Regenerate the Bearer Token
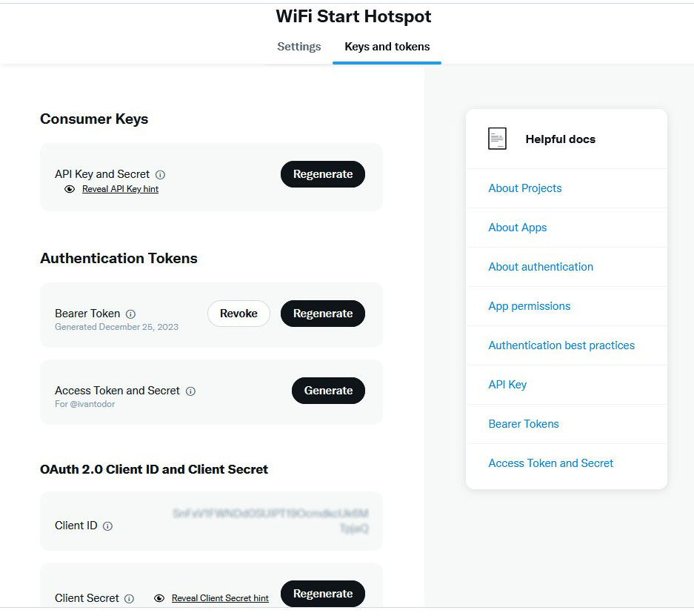 click(x=322, y=314)
